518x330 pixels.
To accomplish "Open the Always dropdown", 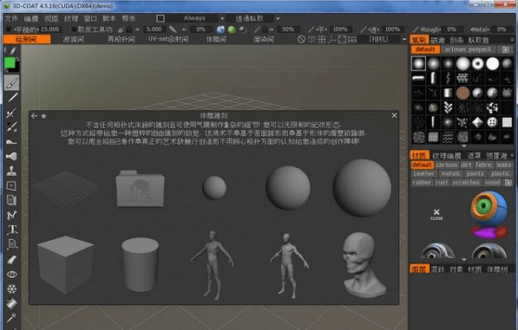I will (195, 18).
